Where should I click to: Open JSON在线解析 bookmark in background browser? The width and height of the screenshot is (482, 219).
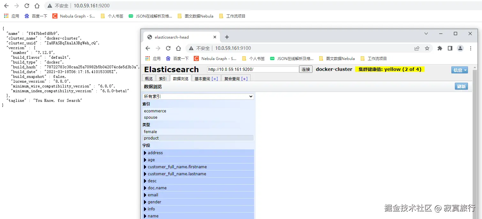(x=150, y=16)
